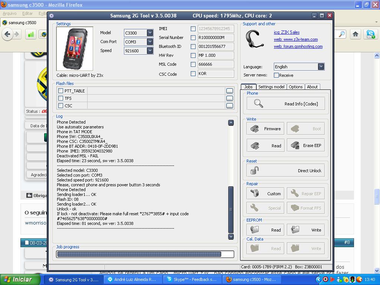Click the Erase EEP icon
This screenshot has width=380, height=285.
(x=295, y=145)
